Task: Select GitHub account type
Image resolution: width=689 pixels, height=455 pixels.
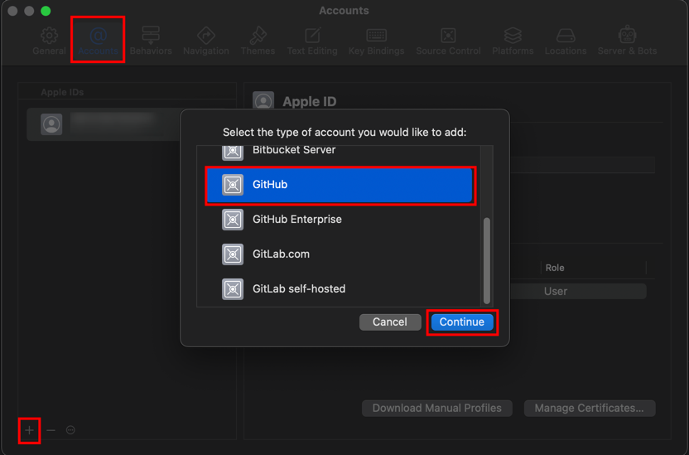Action: 340,185
